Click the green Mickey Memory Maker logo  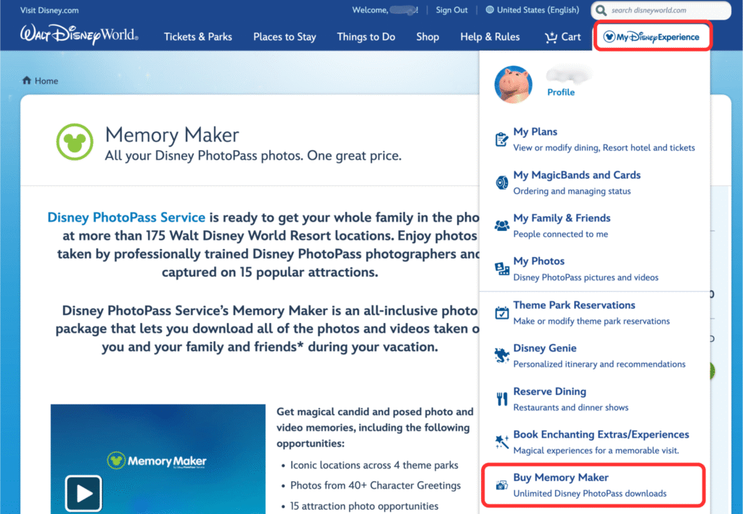tap(75, 142)
